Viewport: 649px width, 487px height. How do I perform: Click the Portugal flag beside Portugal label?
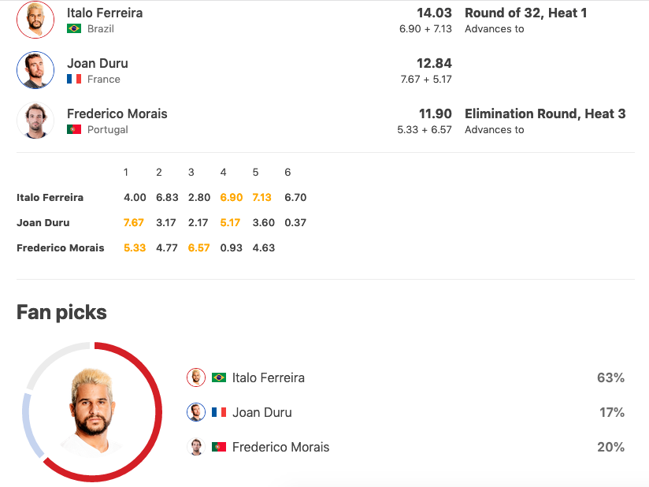pos(74,129)
